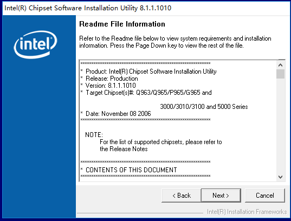Viewport: 291px width, 221px height.
Task: Click the 3000/3010/3100 and 5000 Series line
Action: coord(204,107)
